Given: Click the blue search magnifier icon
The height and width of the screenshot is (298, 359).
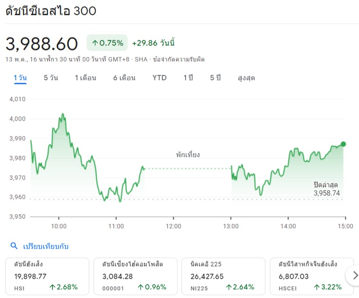Looking at the screenshot, I should click(14, 246).
